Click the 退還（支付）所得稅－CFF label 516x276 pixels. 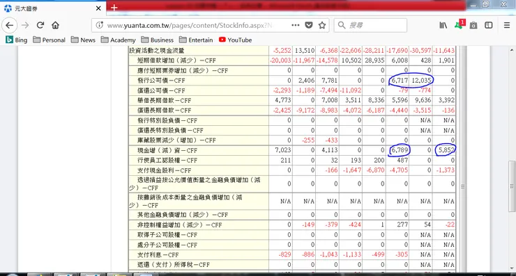pyautogui.click(x=173, y=265)
